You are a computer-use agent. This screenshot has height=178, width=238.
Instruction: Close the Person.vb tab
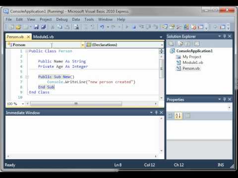point(28,37)
